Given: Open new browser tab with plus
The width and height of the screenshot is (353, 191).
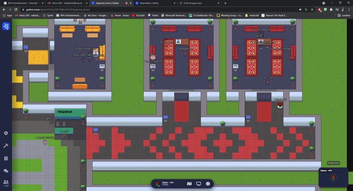Looking at the screenshot, I should click(225, 3).
